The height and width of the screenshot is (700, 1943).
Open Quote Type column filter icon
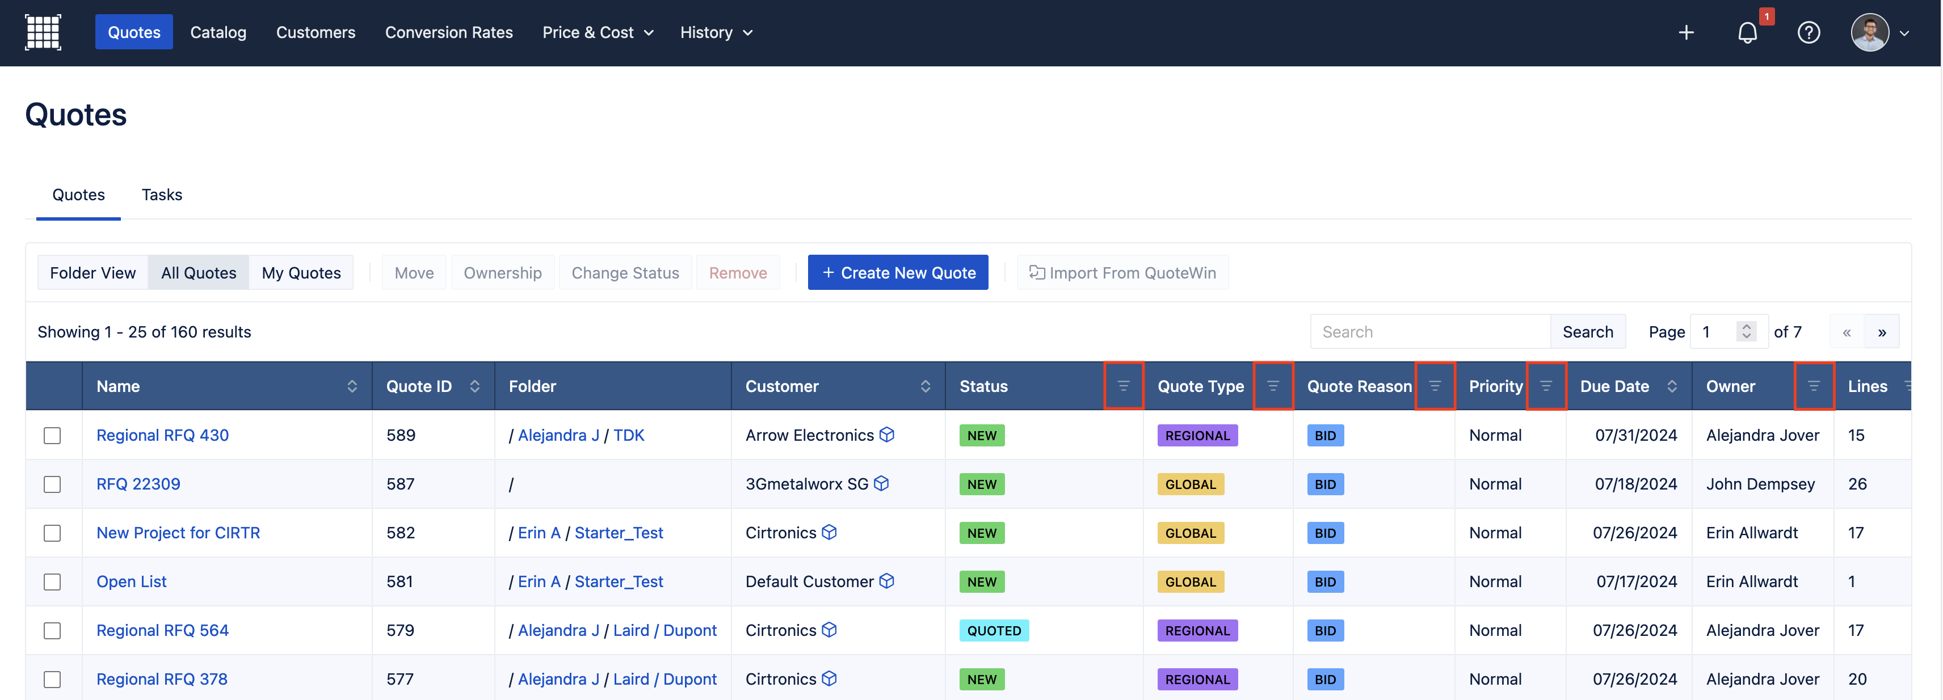click(x=1273, y=386)
